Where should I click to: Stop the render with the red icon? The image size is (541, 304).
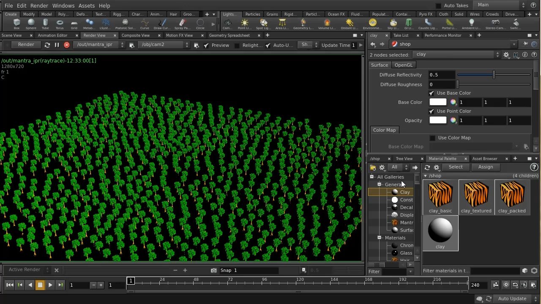(67, 45)
